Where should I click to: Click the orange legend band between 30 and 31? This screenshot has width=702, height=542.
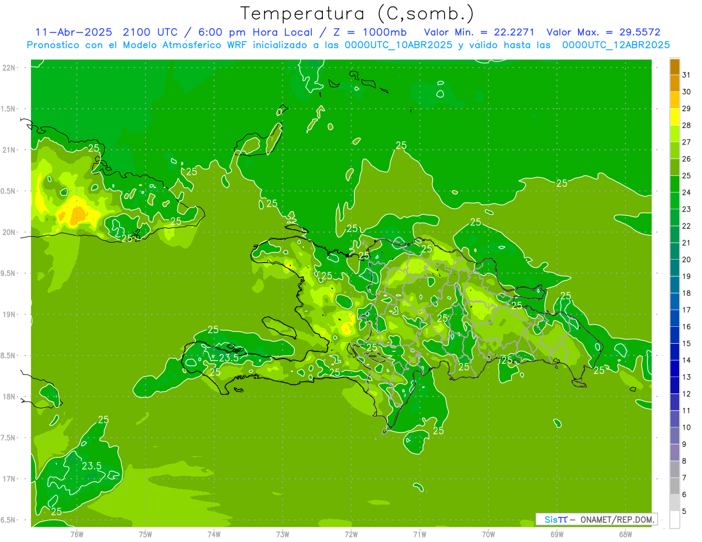675,84
